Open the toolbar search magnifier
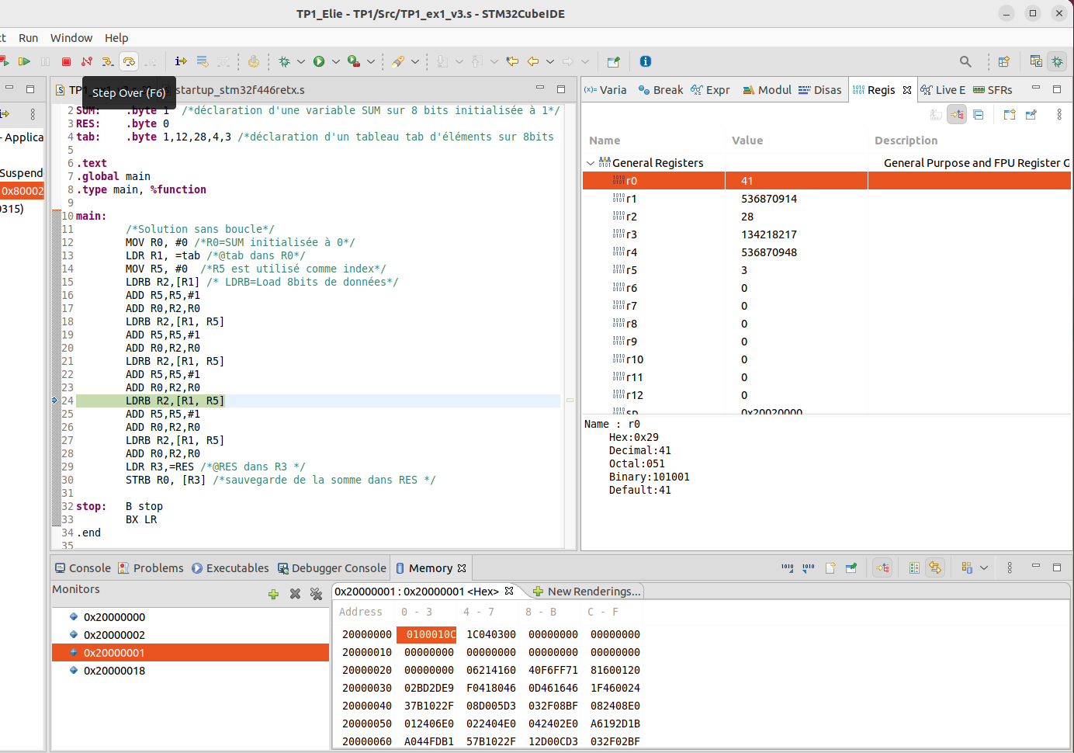1074x753 pixels. (x=965, y=61)
